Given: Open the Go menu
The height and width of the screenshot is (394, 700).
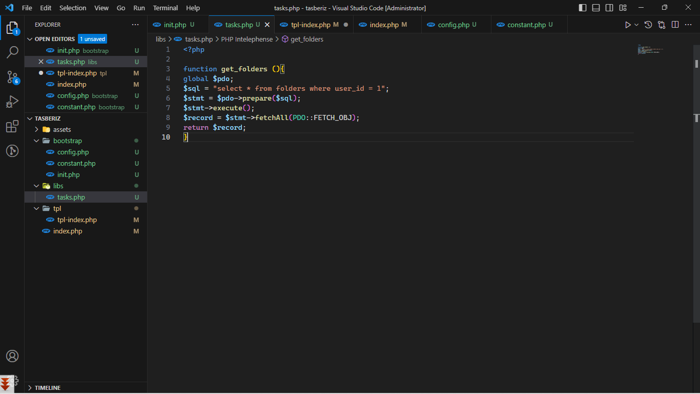Looking at the screenshot, I should (121, 8).
